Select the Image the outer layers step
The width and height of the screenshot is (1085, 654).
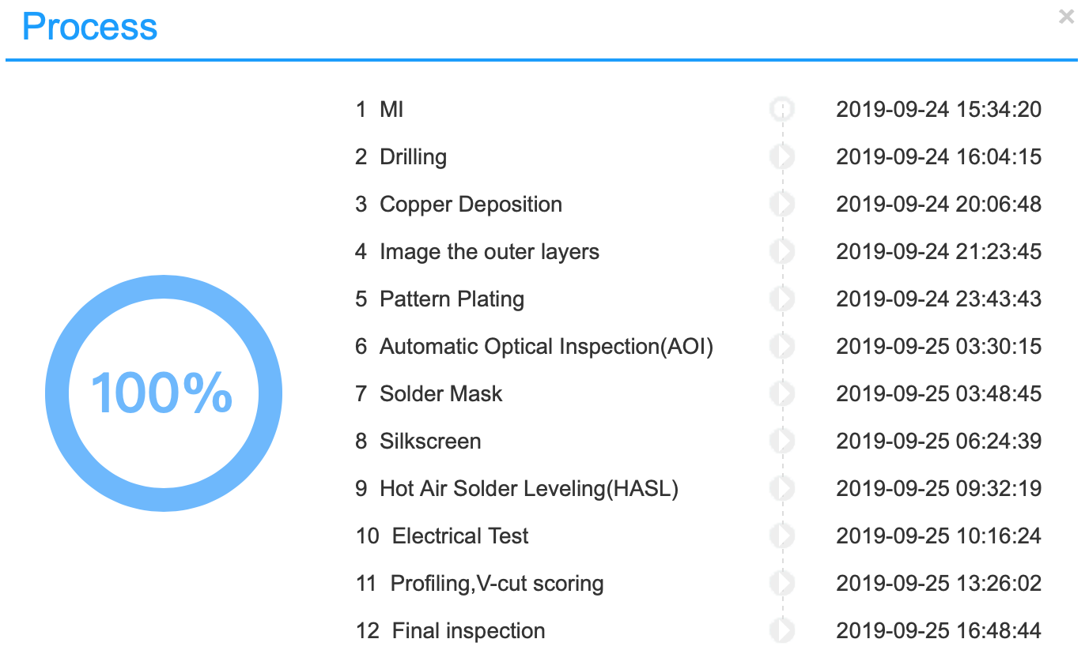489,252
